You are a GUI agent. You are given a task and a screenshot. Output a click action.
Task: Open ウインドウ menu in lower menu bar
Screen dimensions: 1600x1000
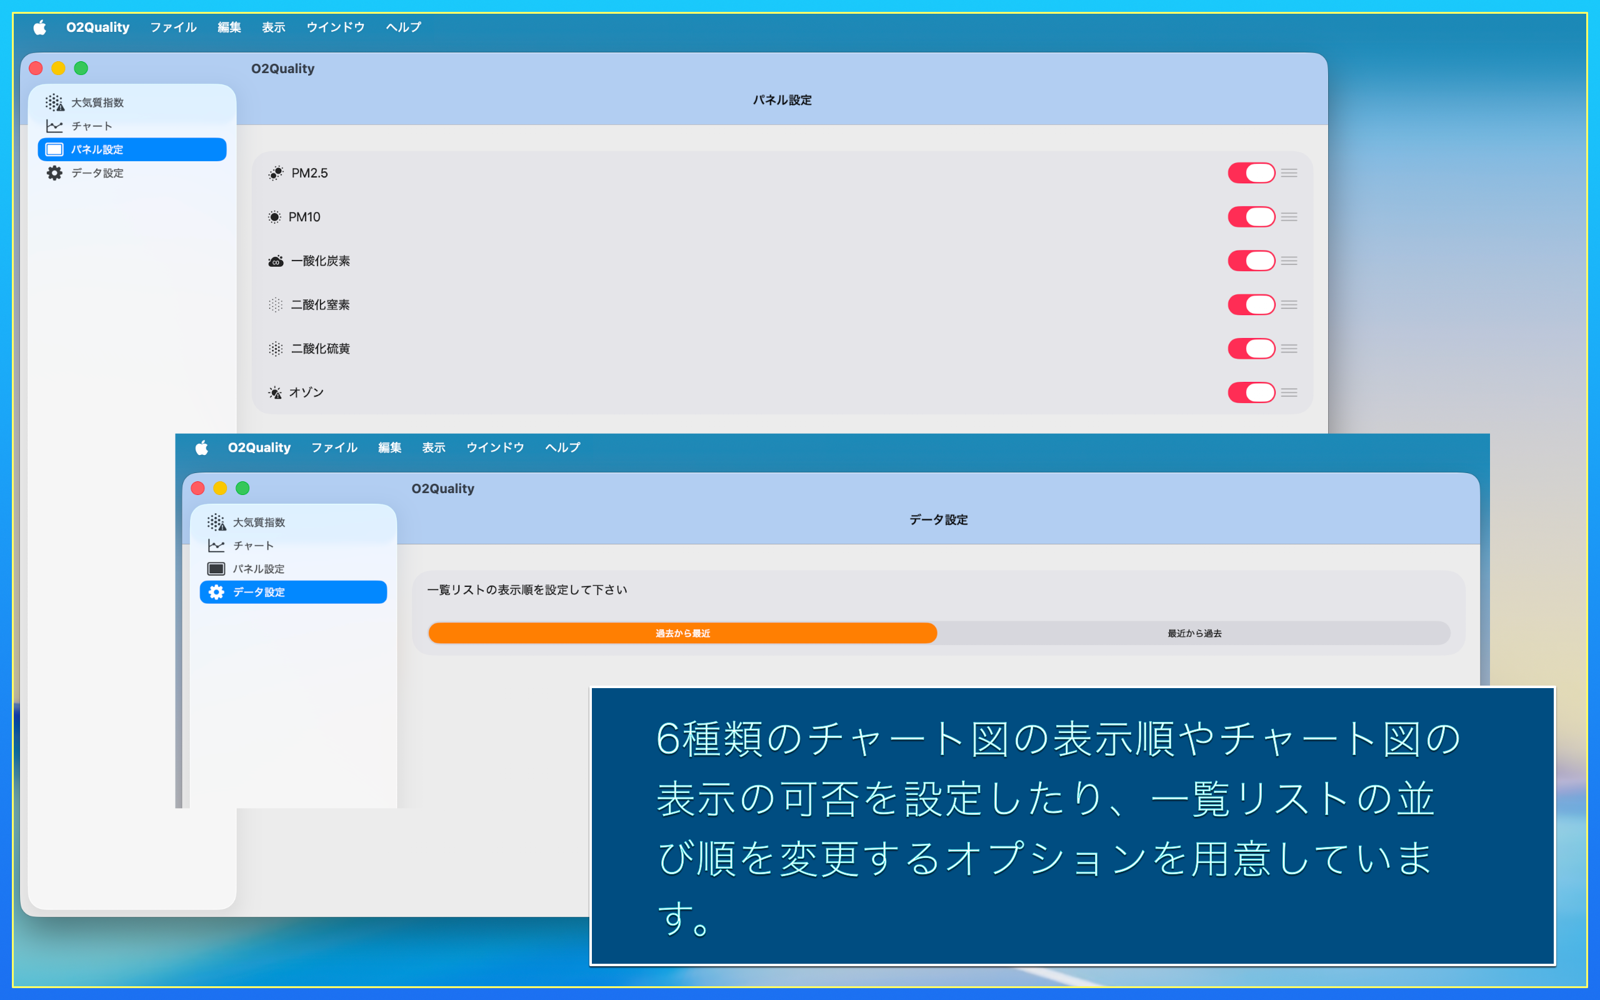pyautogui.click(x=495, y=447)
